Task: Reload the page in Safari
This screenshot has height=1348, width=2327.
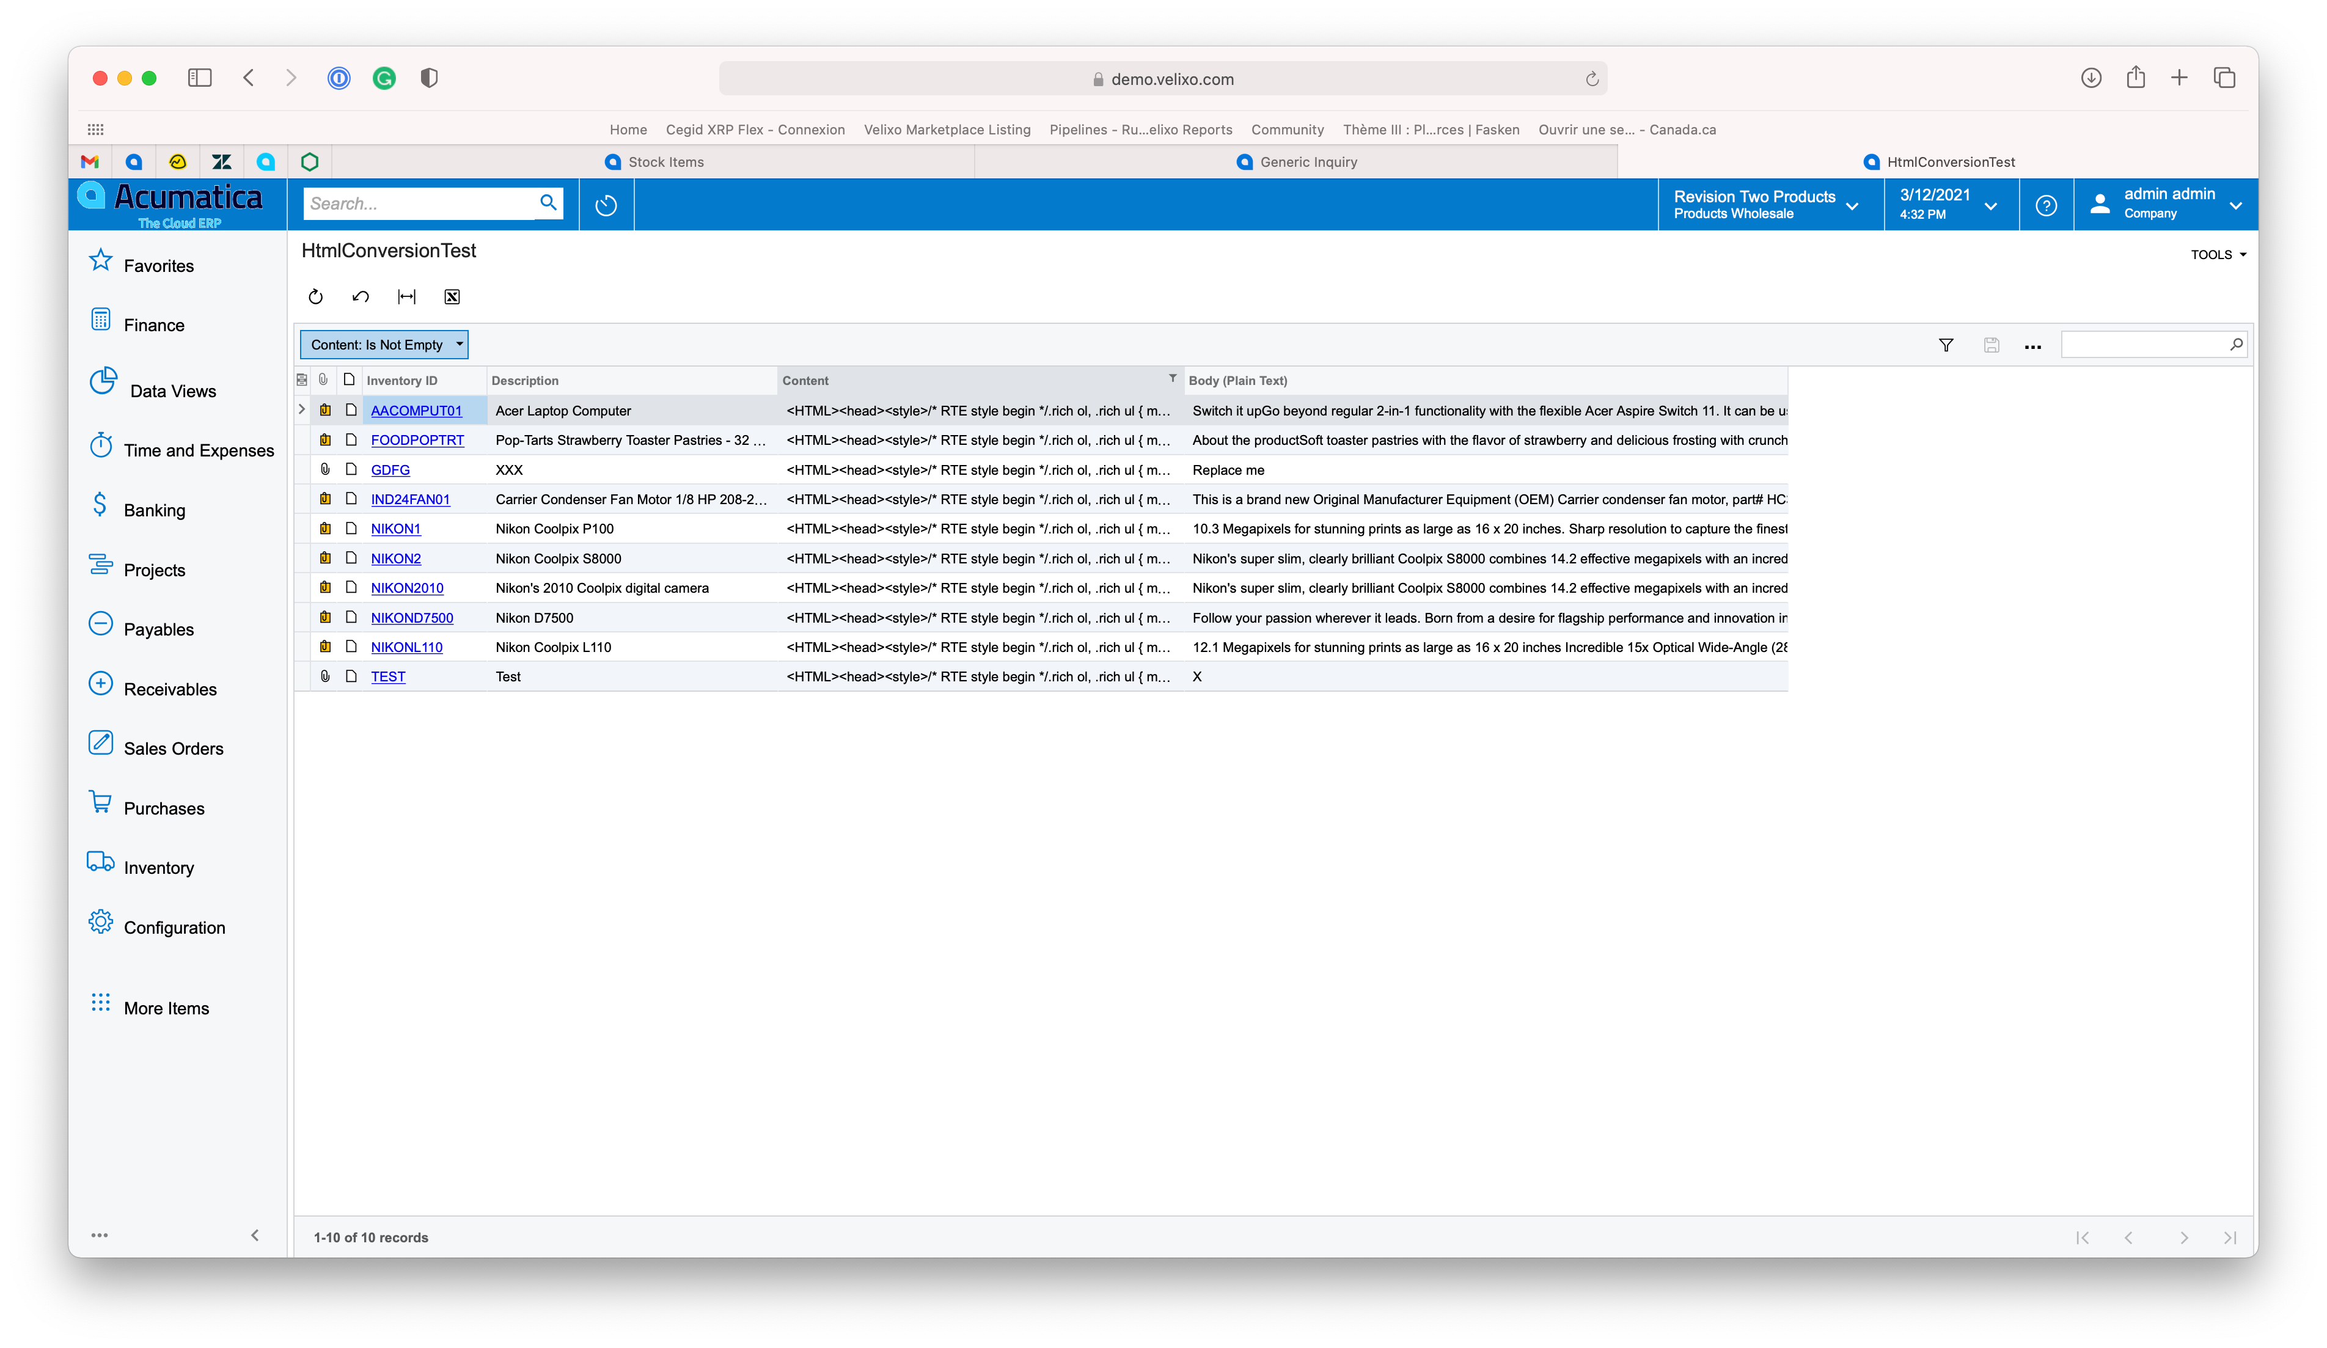Action: (1592, 78)
